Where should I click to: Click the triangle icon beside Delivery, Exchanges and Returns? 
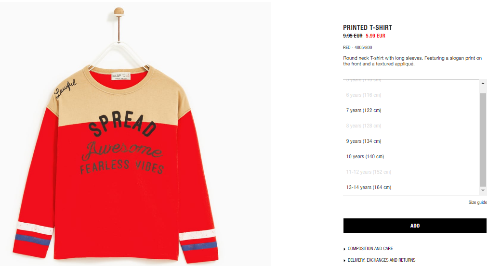tap(344, 260)
